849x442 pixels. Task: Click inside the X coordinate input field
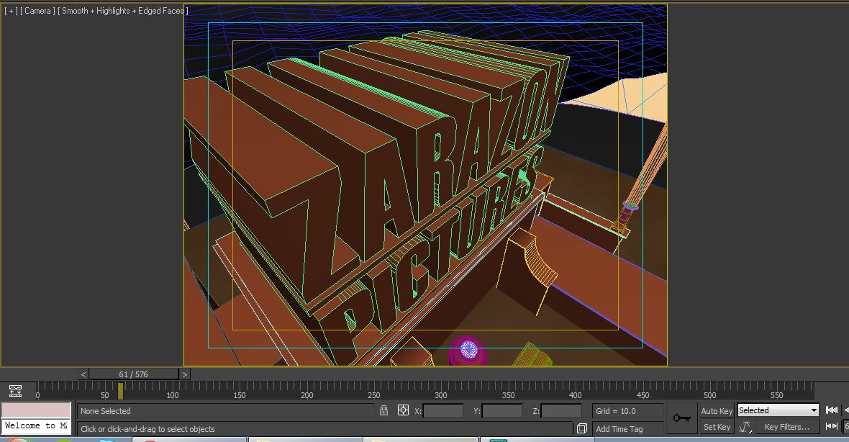pyautogui.click(x=443, y=410)
